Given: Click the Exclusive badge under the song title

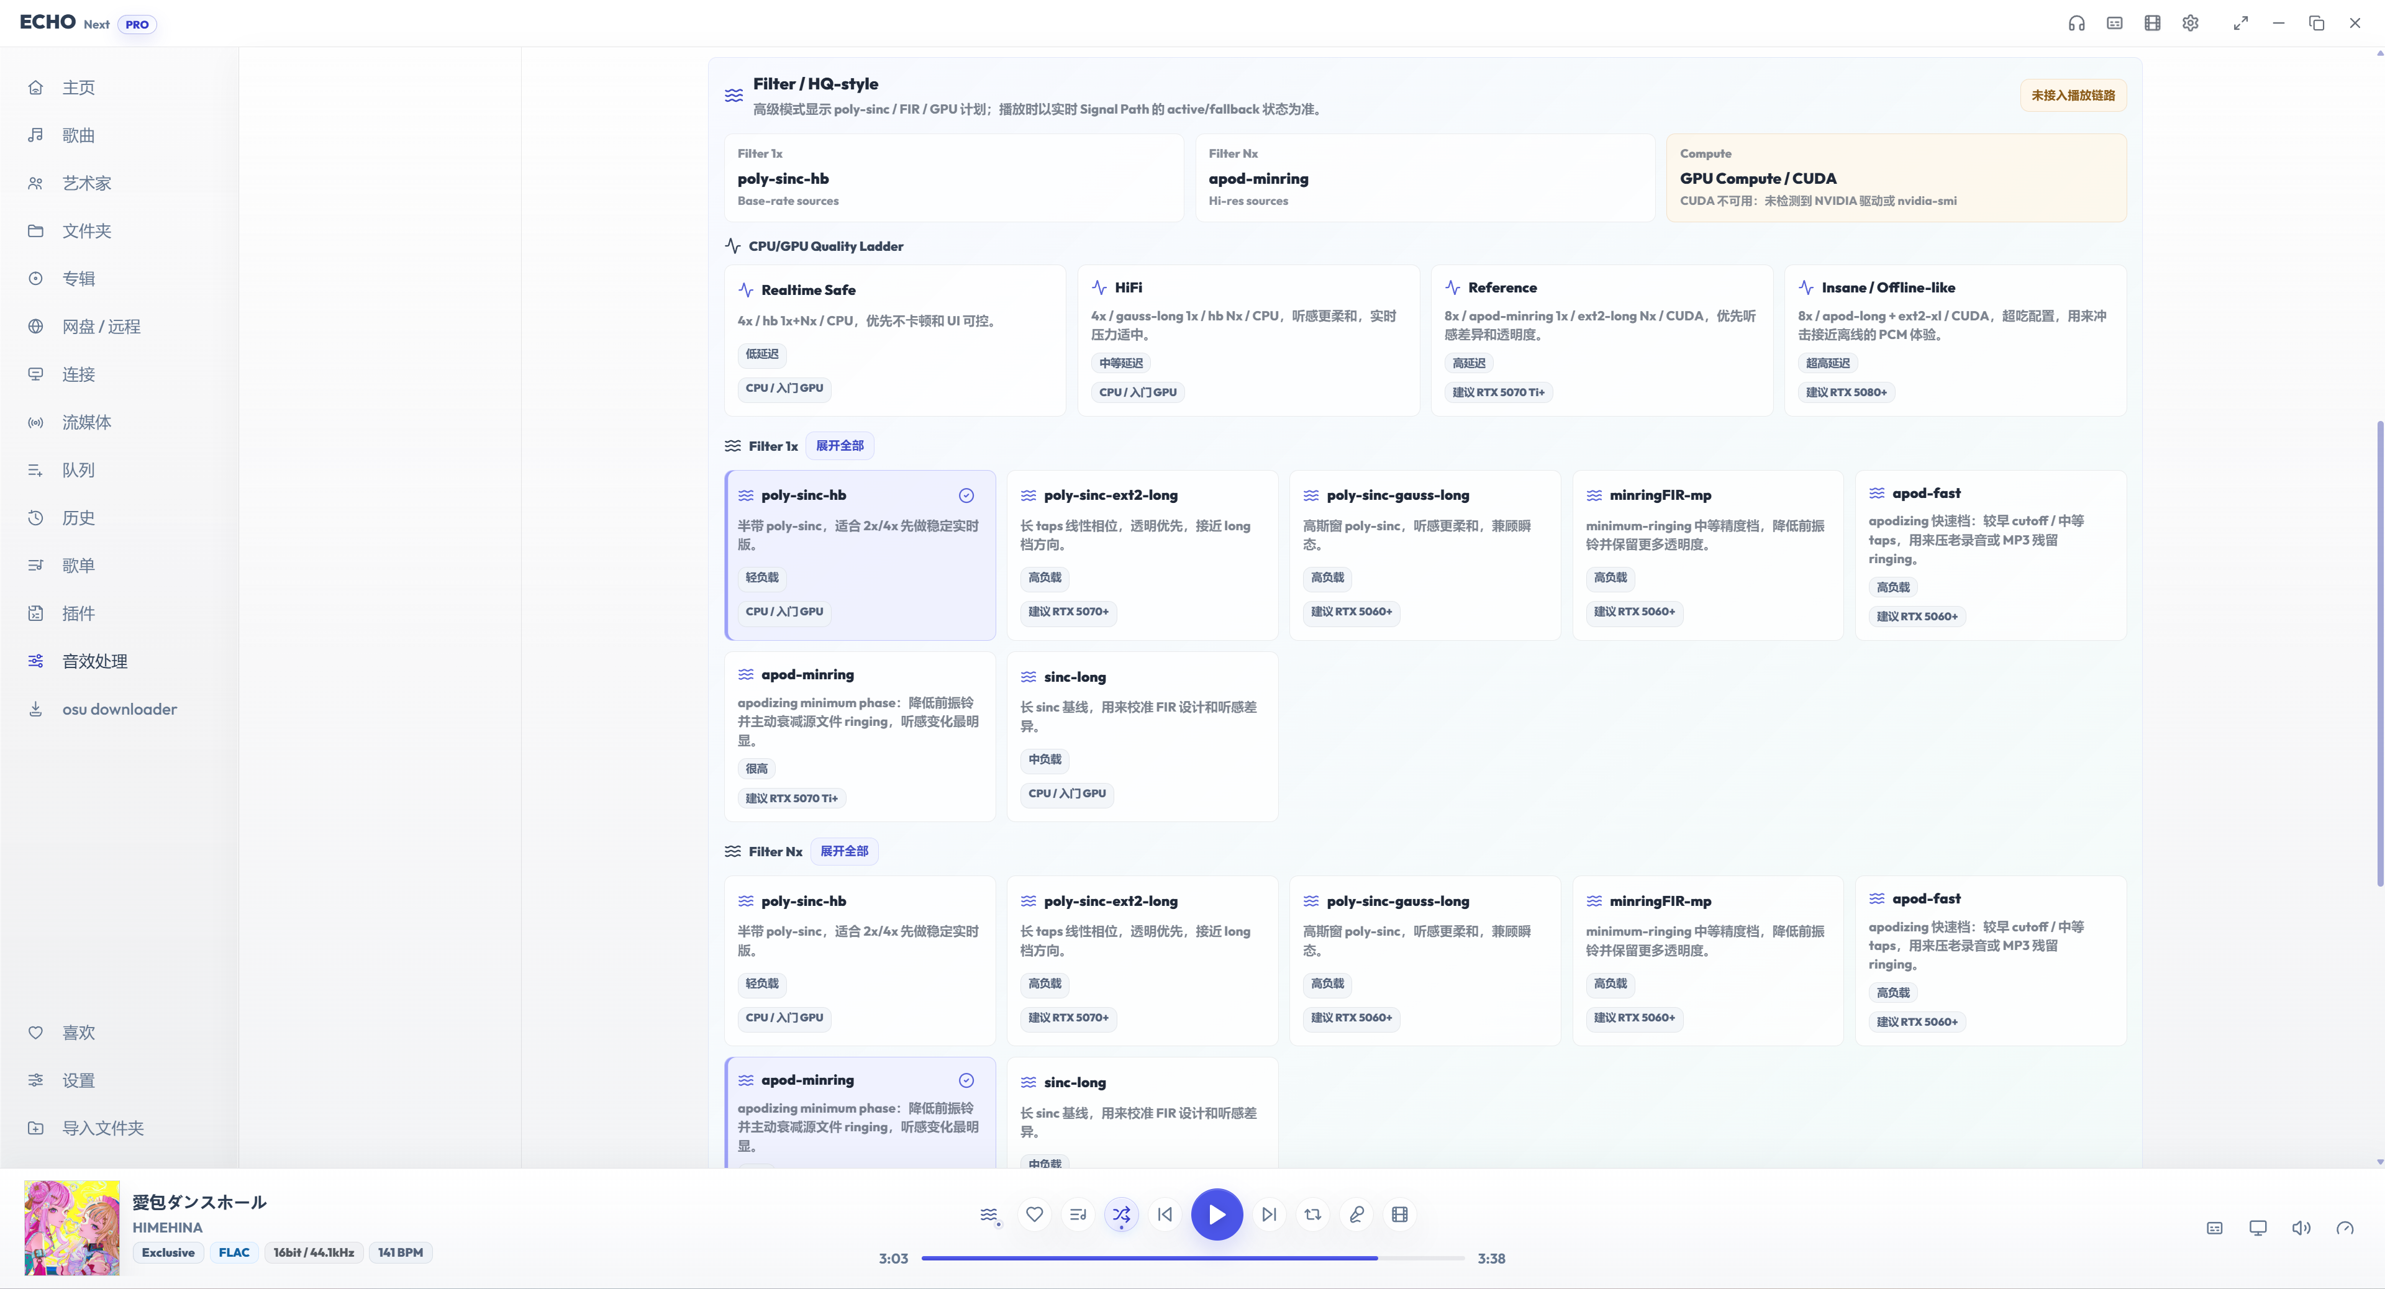Looking at the screenshot, I should [168, 1252].
